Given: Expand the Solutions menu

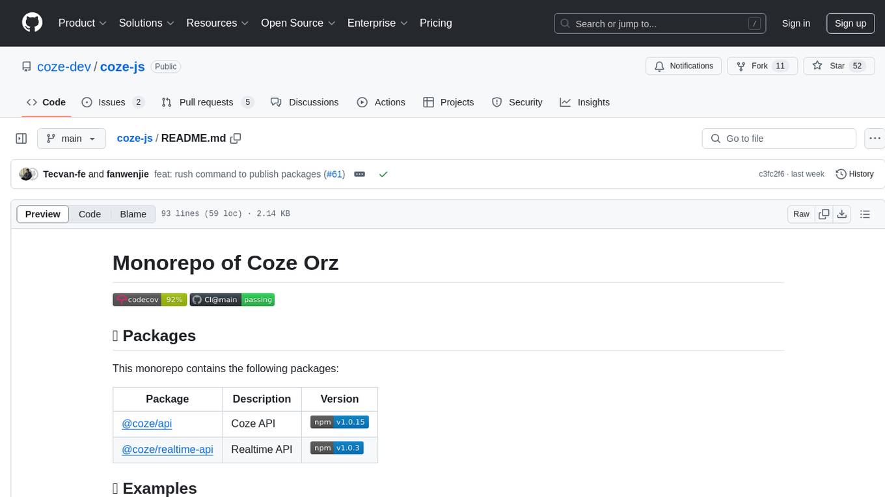Looking at the screenshot, I should click(x=146, y=23).
